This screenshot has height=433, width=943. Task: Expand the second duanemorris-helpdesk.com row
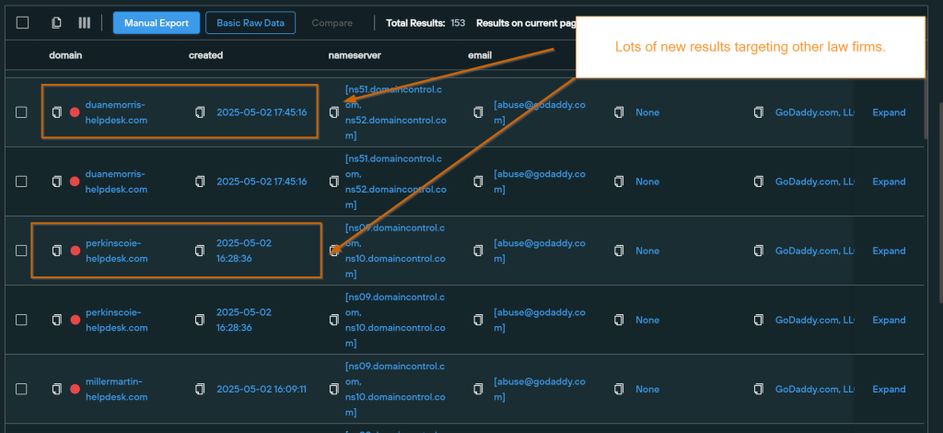tap(889, 181)
